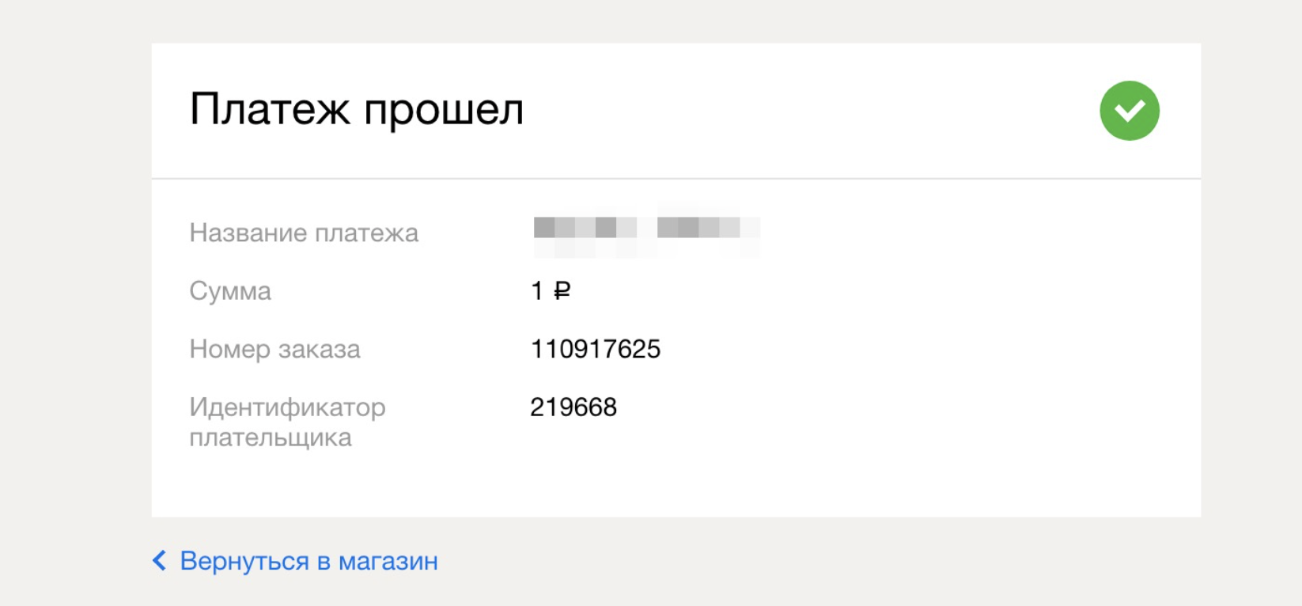Click the 'Номер заказа' label
This screenshot has width=1302, height=606.
pos(274,349)
